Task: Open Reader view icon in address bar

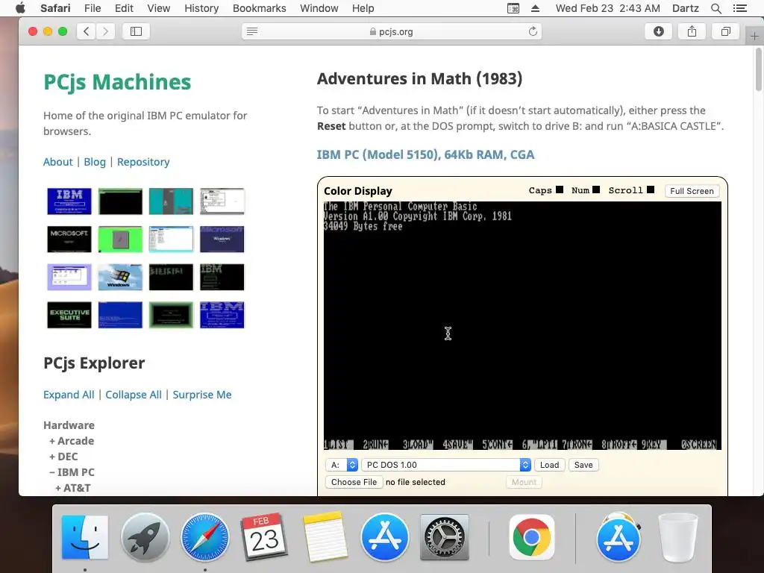Action: tap(252, 31)
